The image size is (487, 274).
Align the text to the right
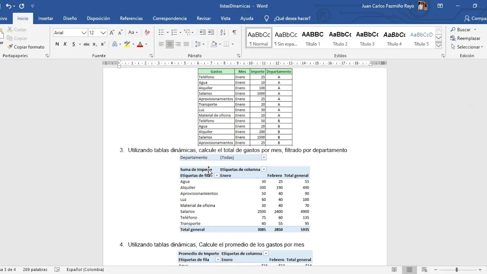click(178, 44)
